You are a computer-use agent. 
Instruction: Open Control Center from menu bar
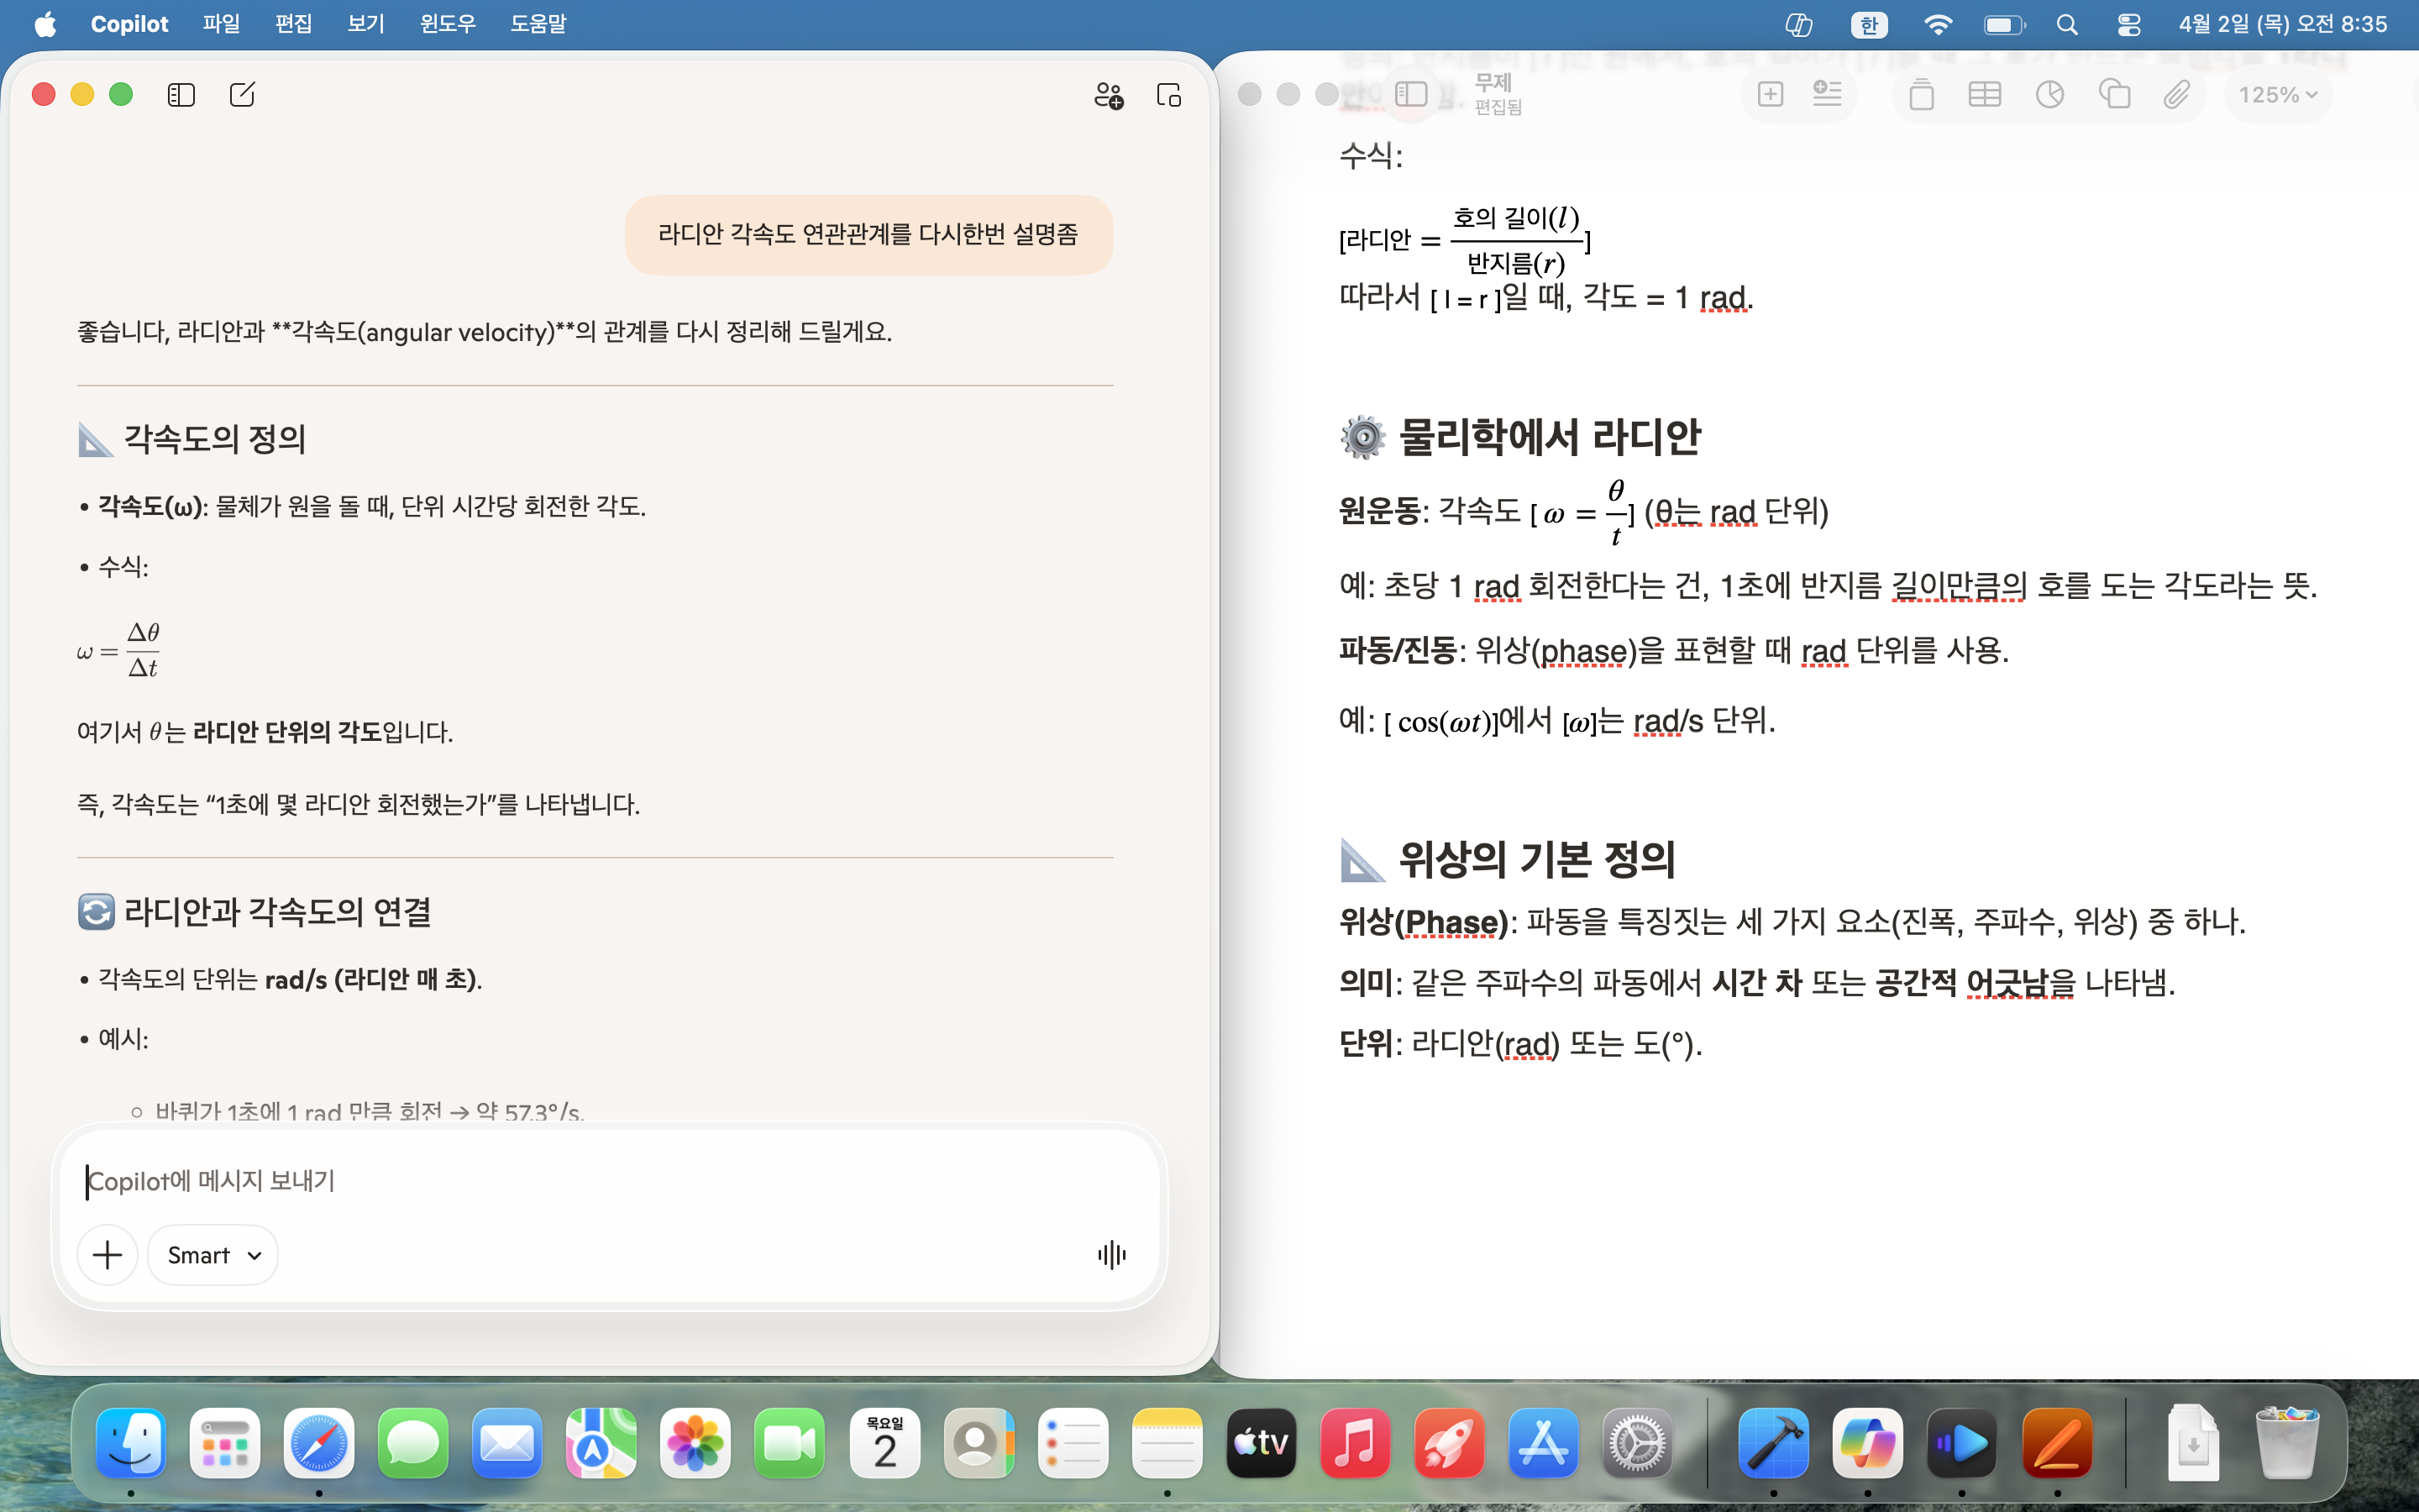tap(2128, 25)
